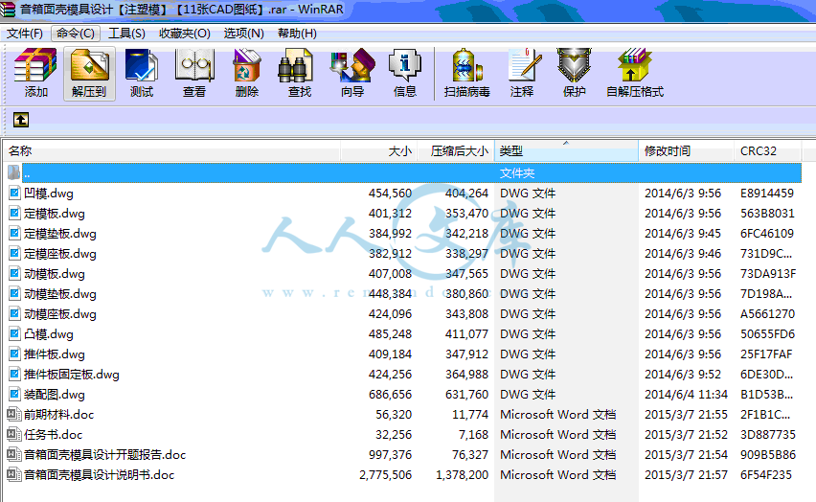The image size is (816, 502).
Task: Open the 收藏夹(O) menu
Action: (x=184, y=34)
